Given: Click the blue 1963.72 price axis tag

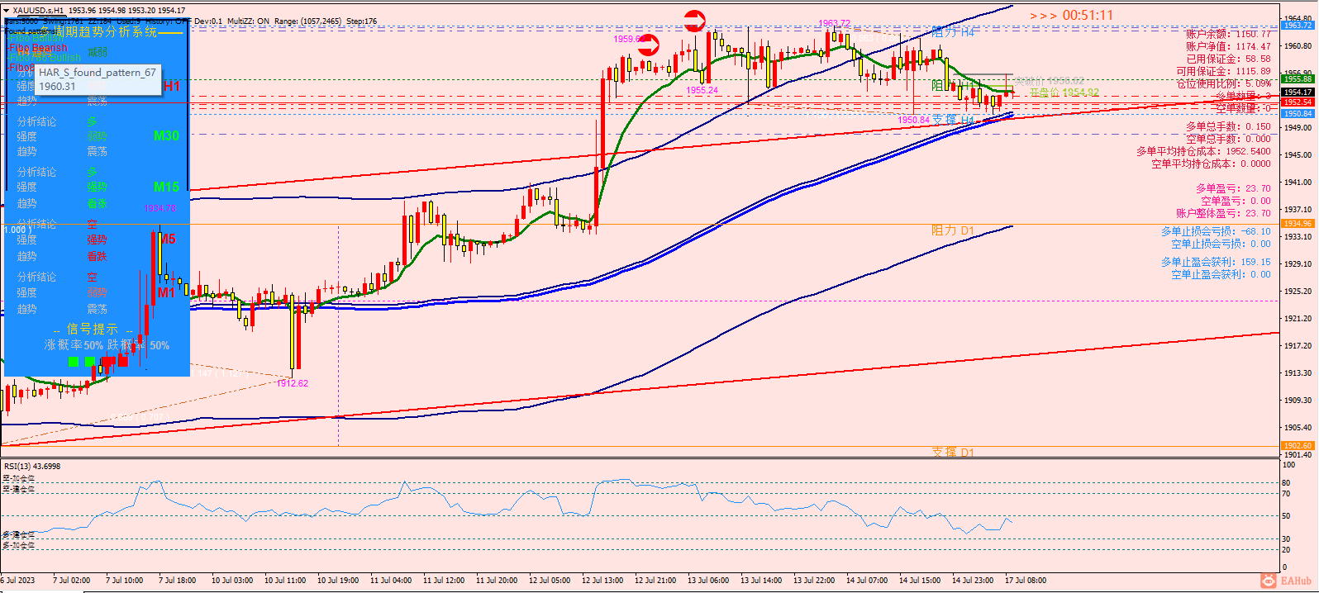Looking at the screenshot, I should pyautogui.click(x=1298, y=26).
